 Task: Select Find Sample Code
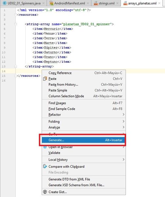click(84, 109)
